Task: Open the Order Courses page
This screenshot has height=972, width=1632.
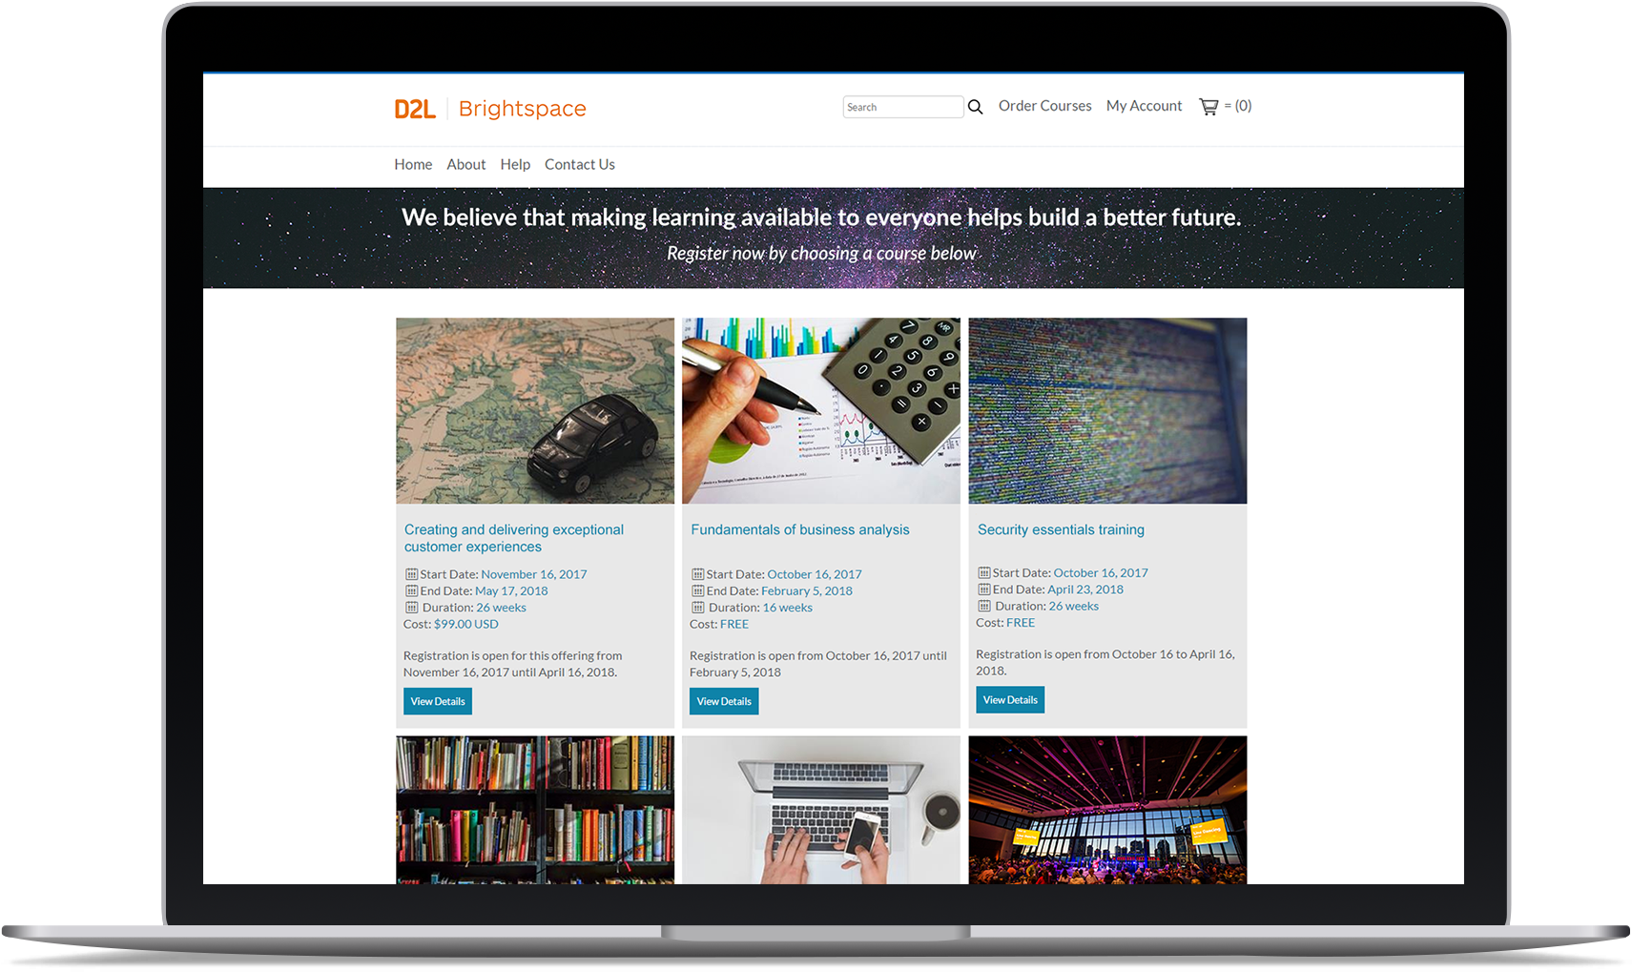Action: (1044, 106)
